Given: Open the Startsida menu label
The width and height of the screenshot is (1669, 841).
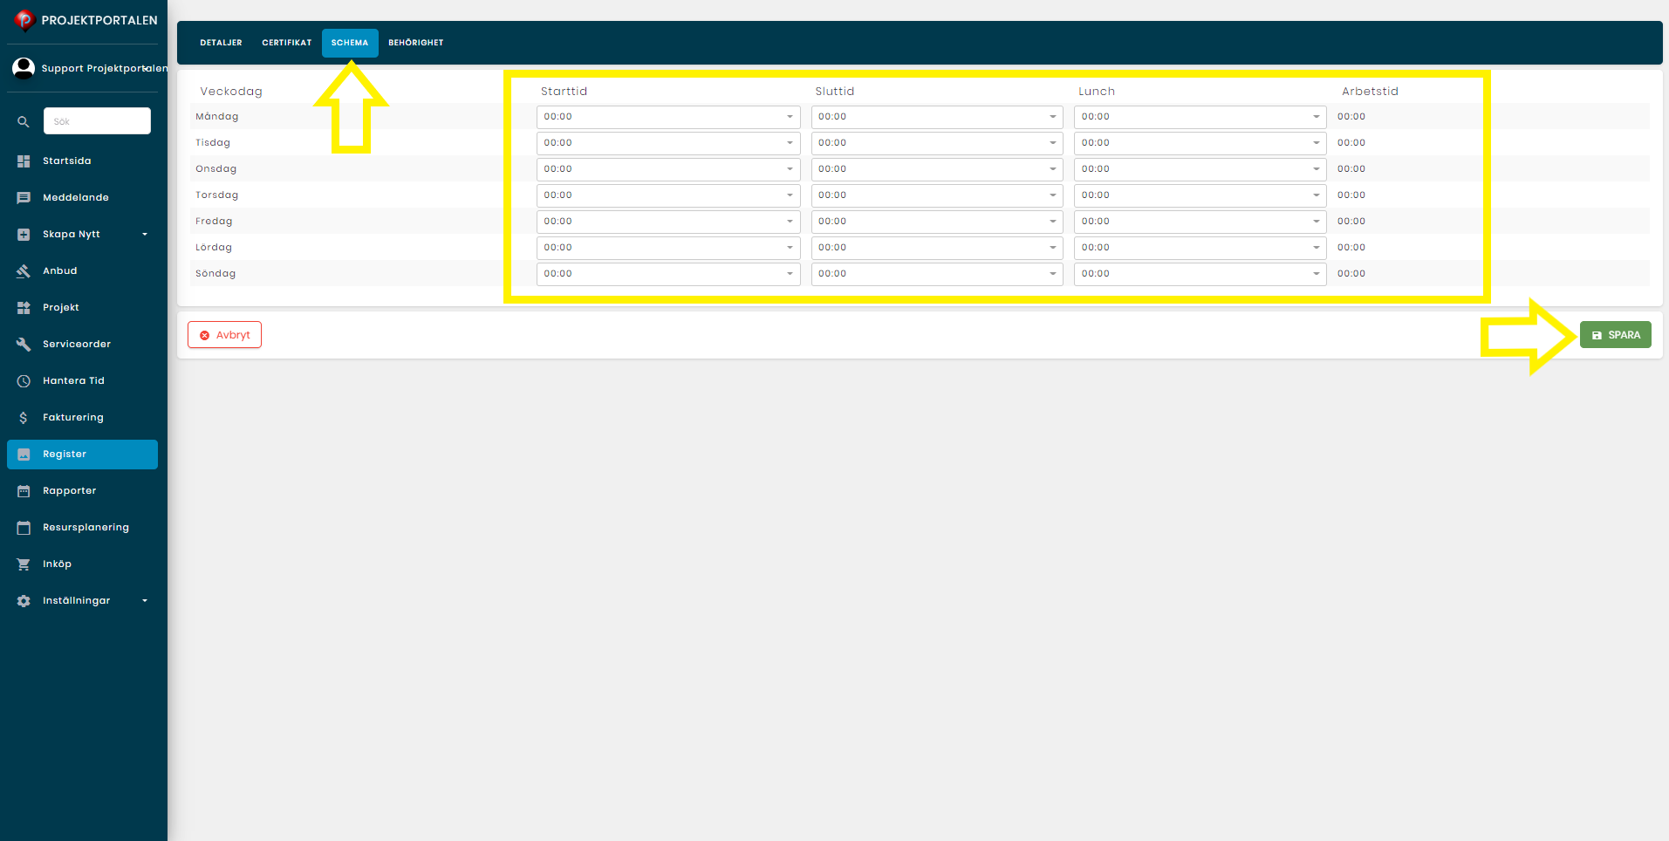Looking at the screenshot, I should pos(67,161).
